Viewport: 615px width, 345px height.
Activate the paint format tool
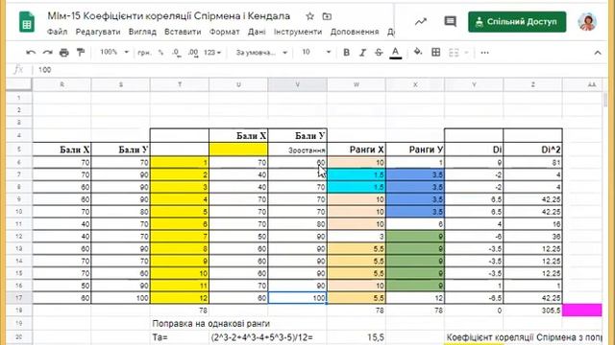[81, 53]
